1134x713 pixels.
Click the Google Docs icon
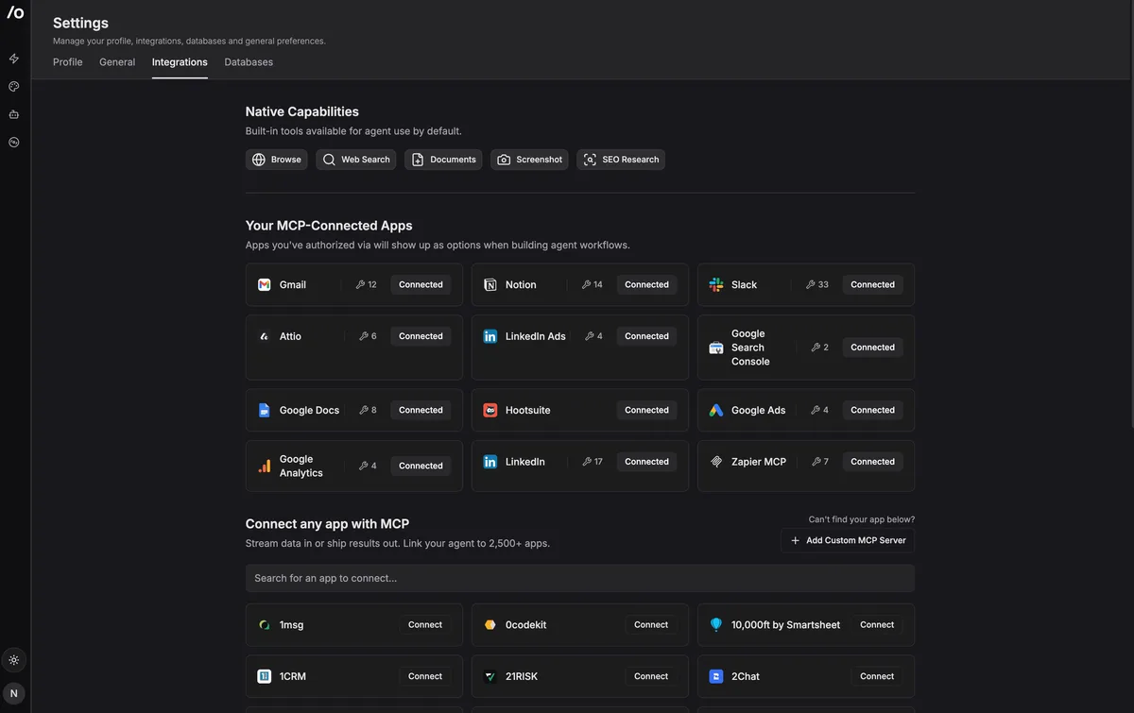click(x=265, y=410)
